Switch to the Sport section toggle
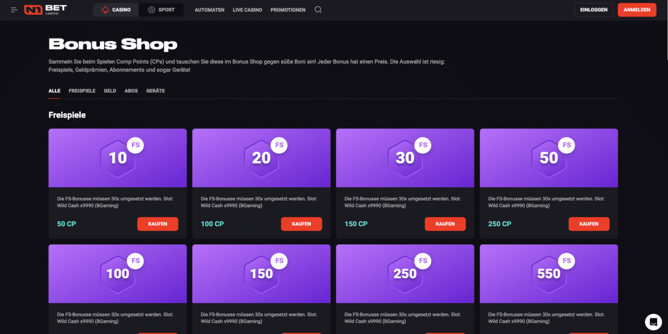 point(161,10)
